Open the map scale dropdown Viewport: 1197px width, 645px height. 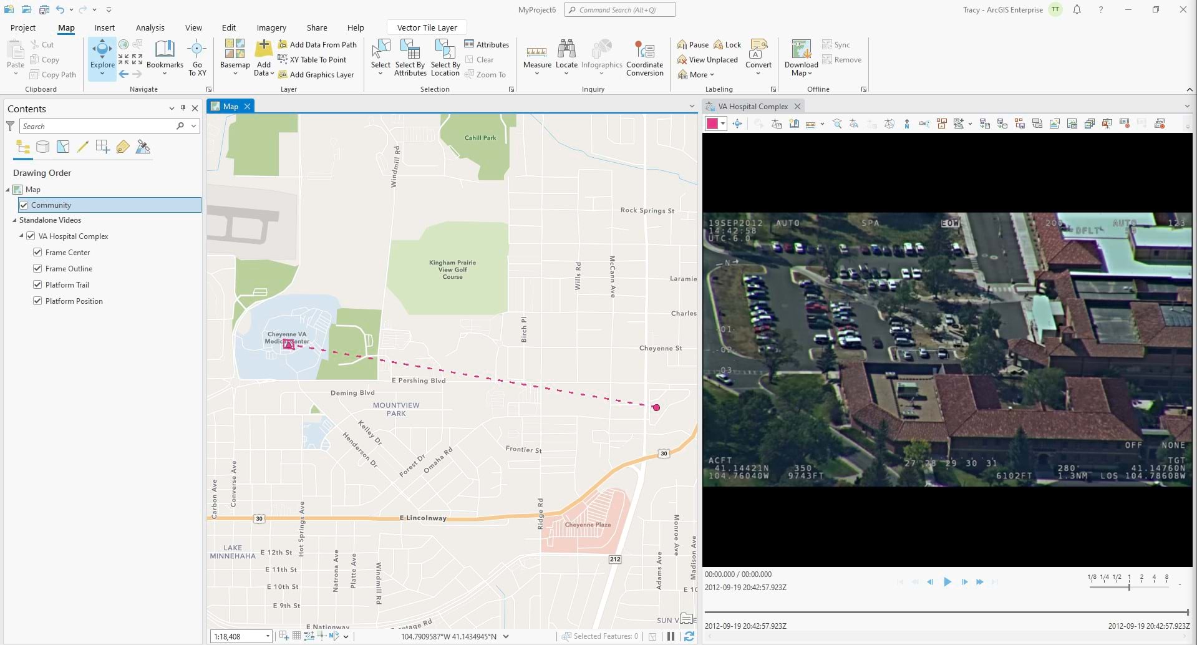click(x=268, y=636)
